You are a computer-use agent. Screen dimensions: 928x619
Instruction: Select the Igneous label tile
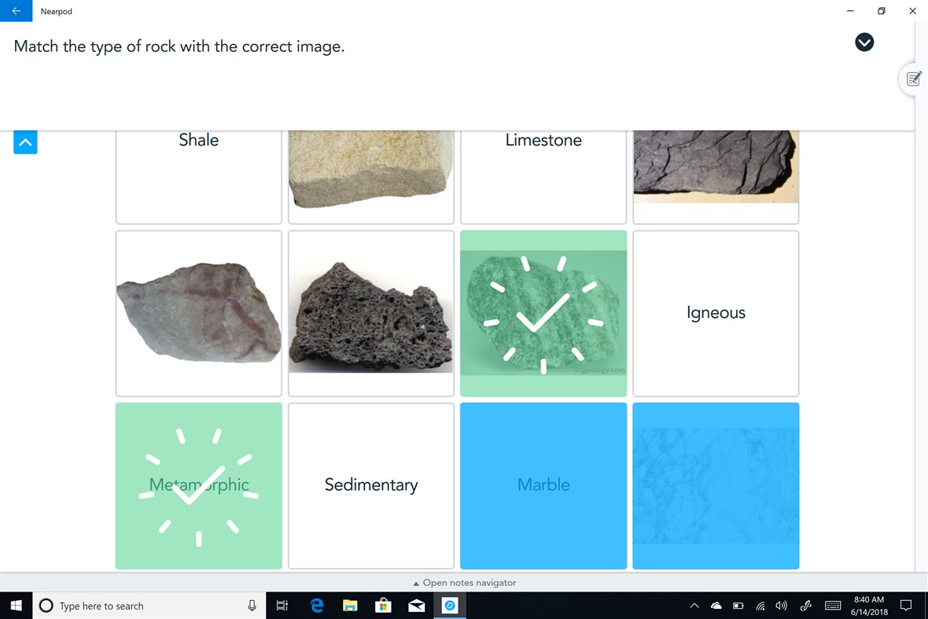(716, 313)
